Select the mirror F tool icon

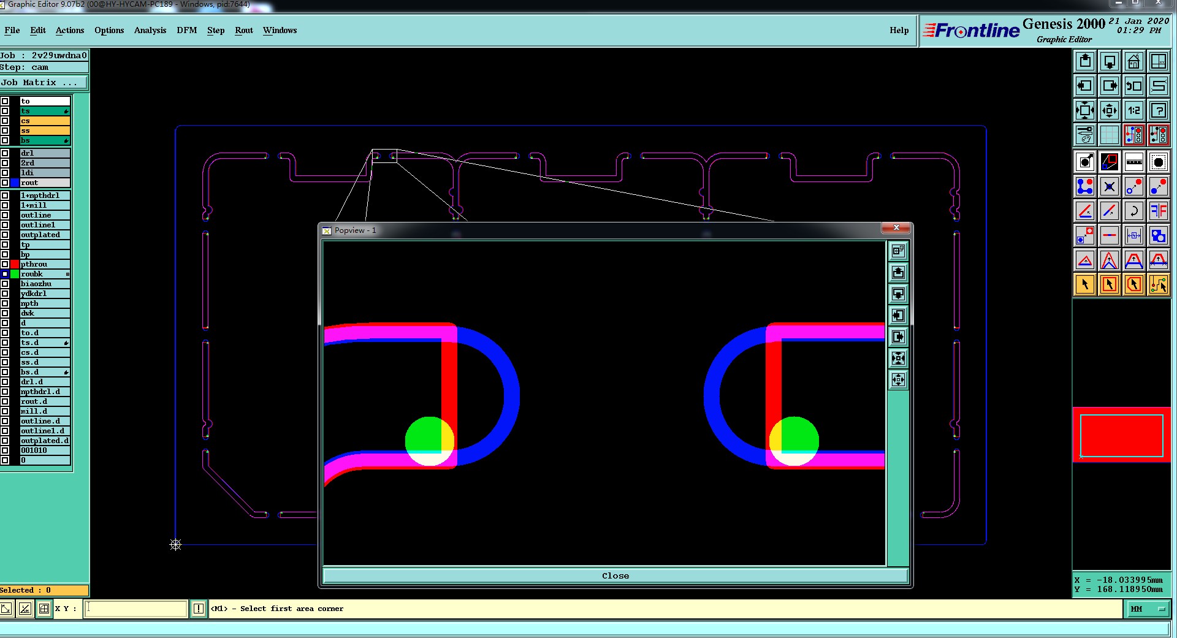1159,211
